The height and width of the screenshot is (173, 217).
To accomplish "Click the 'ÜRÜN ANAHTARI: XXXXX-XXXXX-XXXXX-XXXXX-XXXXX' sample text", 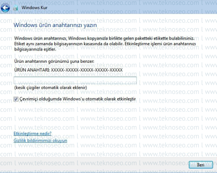I will tap(68, 70).
